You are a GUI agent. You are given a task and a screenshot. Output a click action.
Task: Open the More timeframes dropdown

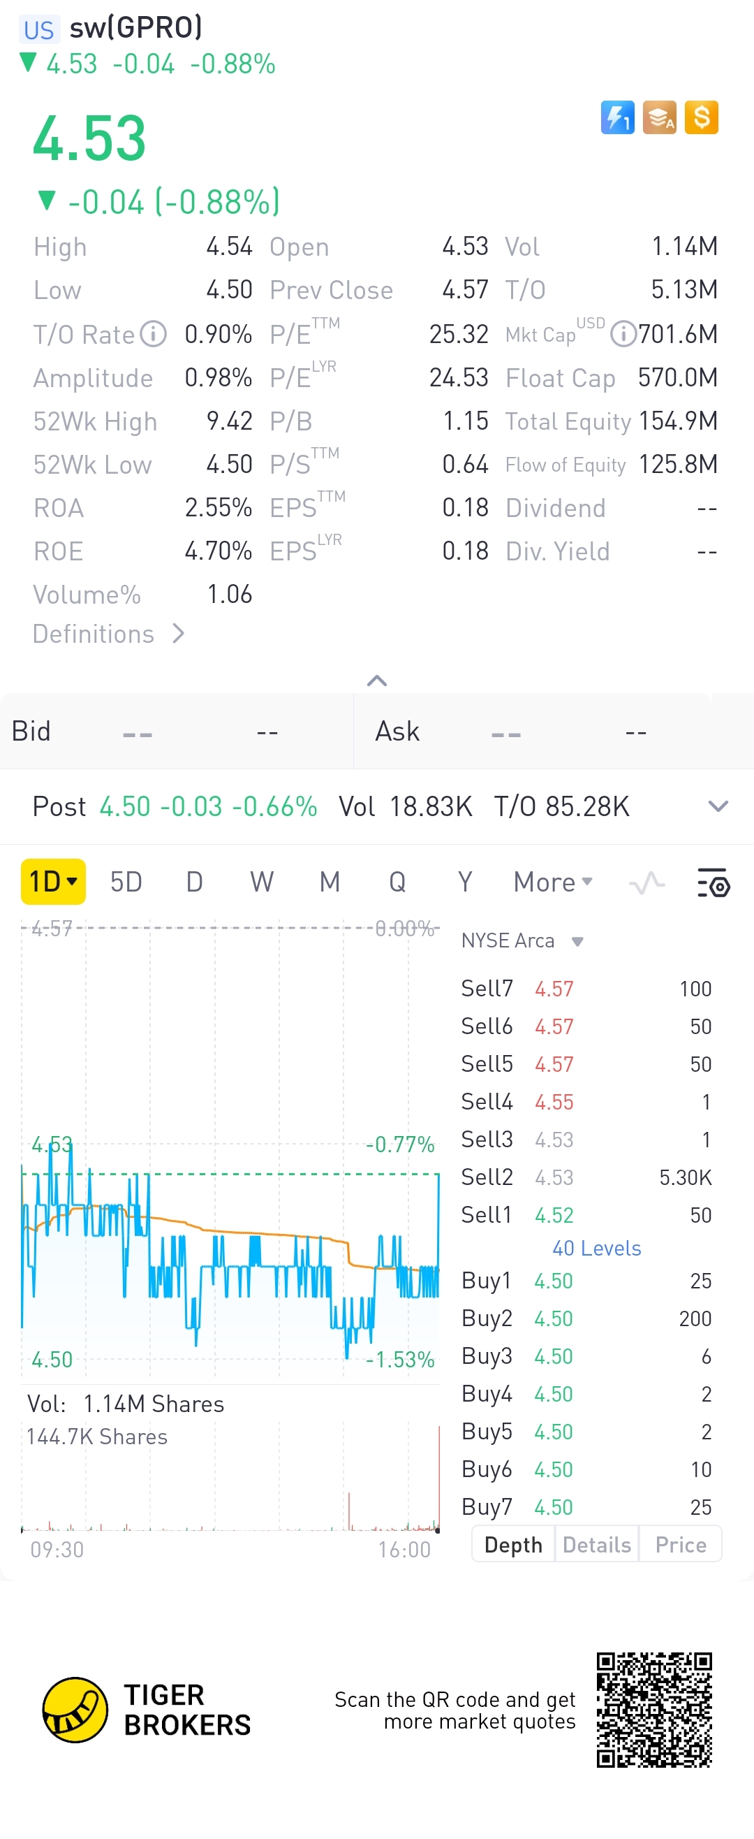(x=553, y=882)
